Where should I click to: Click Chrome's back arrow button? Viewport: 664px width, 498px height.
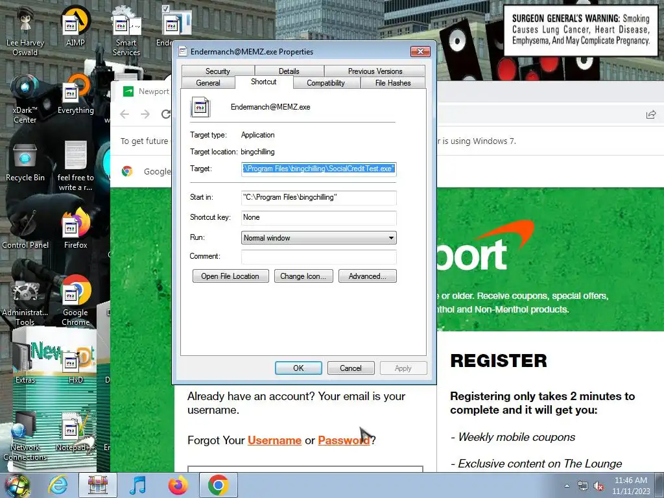[124, 114]
